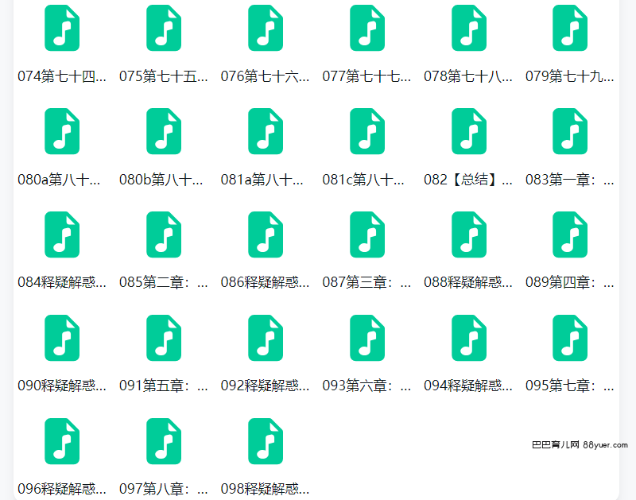636x500 pixels.
Task: Click the audio icon above 076第七十六
Action: tap(266, 28)
